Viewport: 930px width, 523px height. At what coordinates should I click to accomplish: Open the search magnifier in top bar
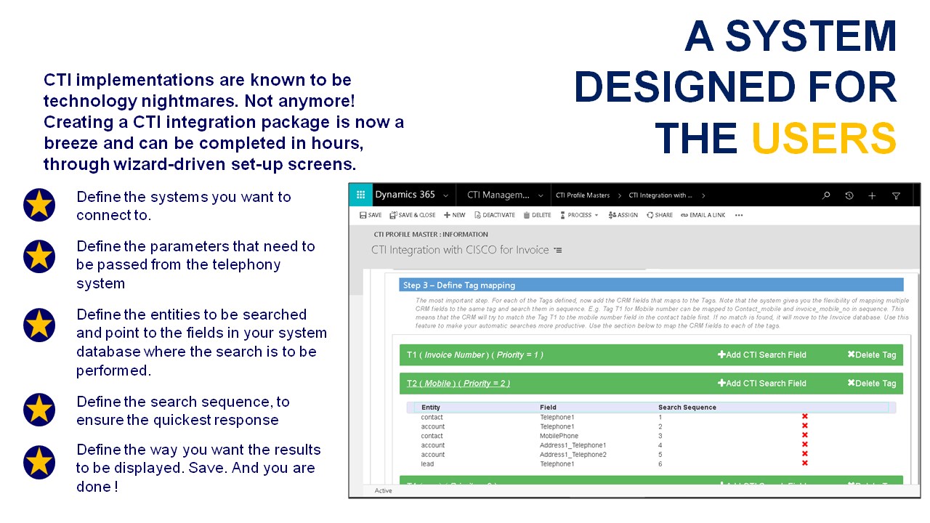(x=826, y=195)
